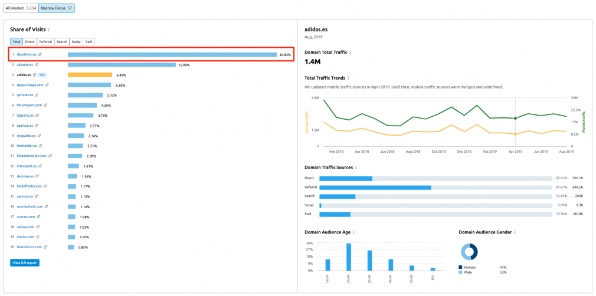Screen dimensions: 596x296
Task: Show info tooltip for Share of Visits
Action: coord(48,29)
